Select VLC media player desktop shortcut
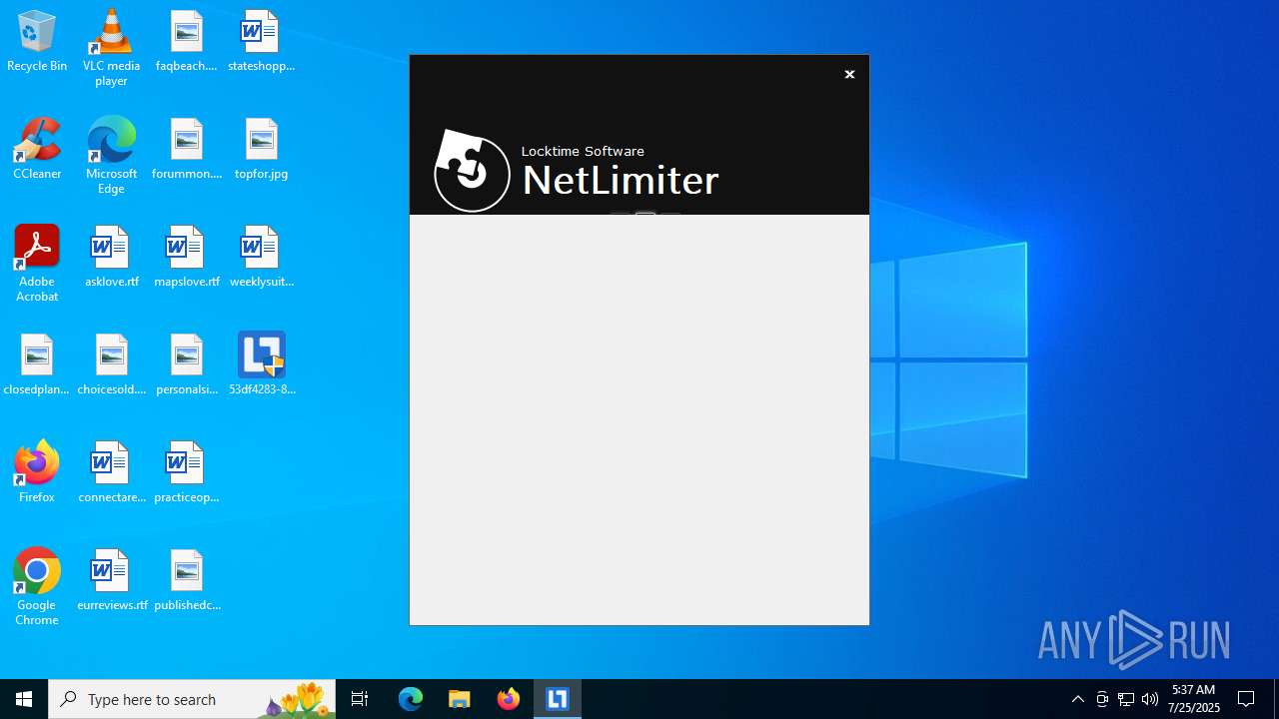This screenshot has height=719, width=1279. coord(111,48)
